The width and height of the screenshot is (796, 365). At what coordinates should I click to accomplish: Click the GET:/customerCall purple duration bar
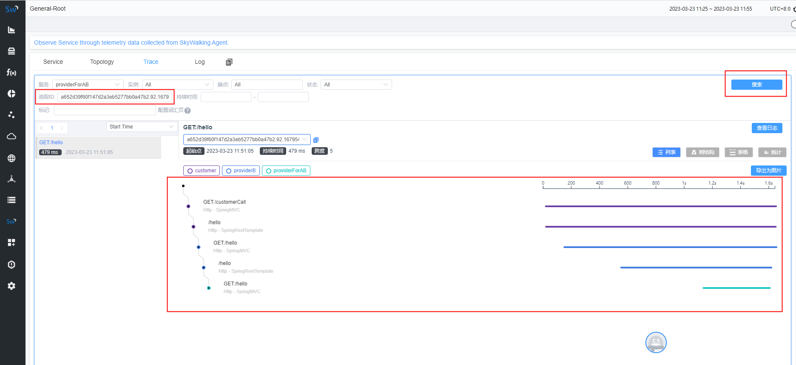coord(661,206)
